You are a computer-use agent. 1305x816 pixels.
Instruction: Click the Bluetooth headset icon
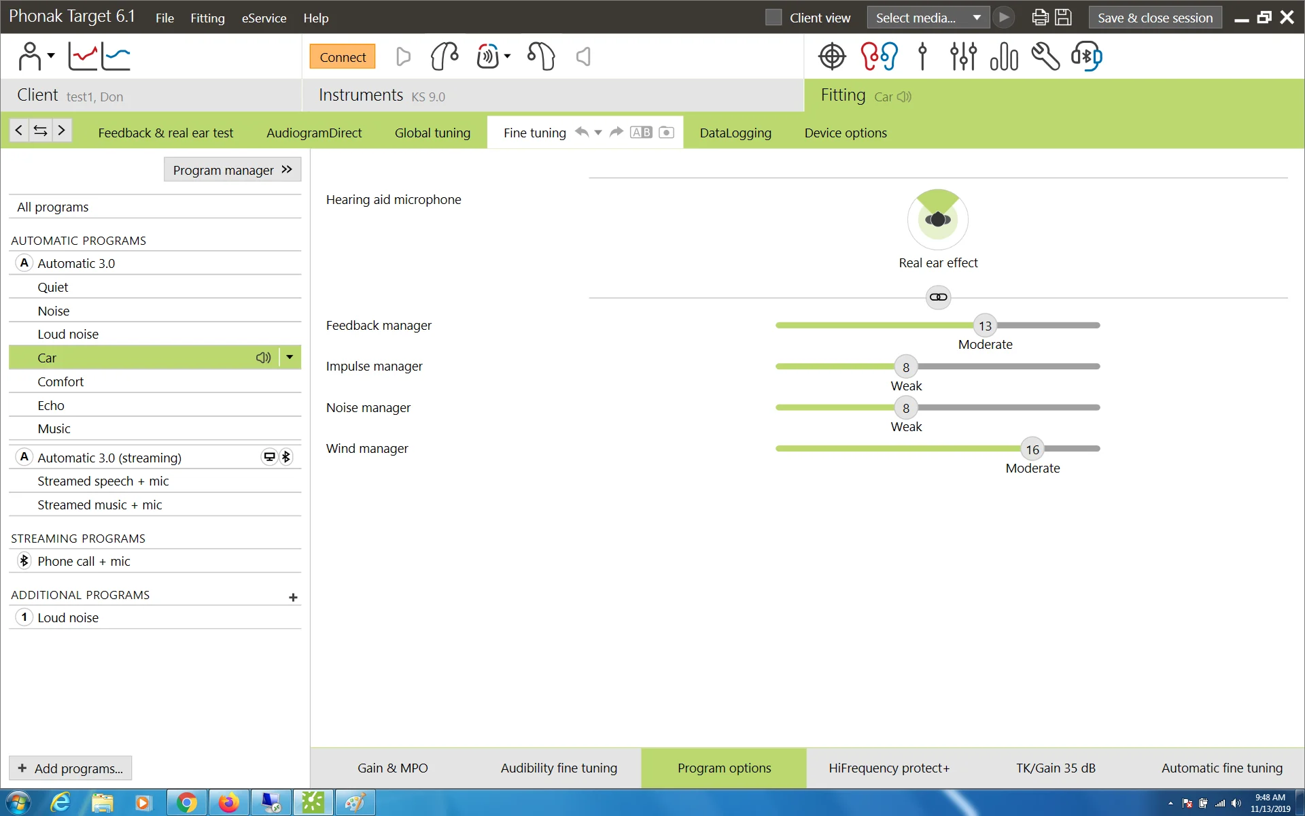click(1086, 56)
